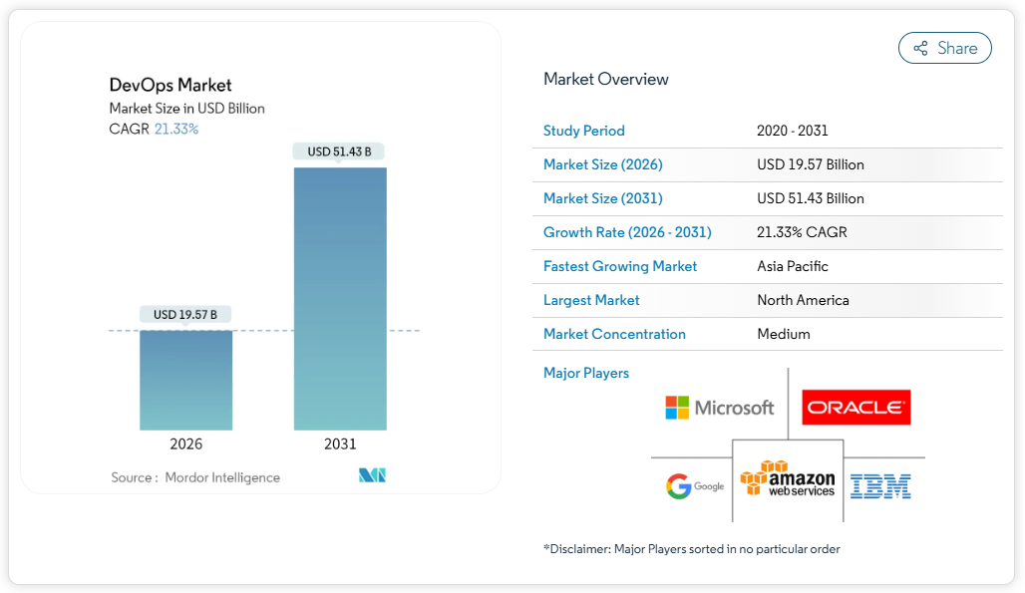Click the Market Concentration label
1025x593 pixels.
[614, 335]
